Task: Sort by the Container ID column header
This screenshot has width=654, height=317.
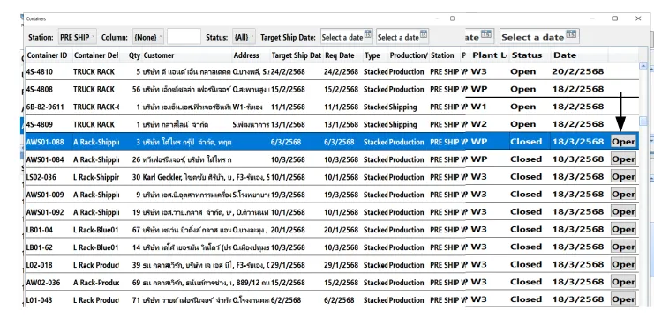Action: click(49, 55)
